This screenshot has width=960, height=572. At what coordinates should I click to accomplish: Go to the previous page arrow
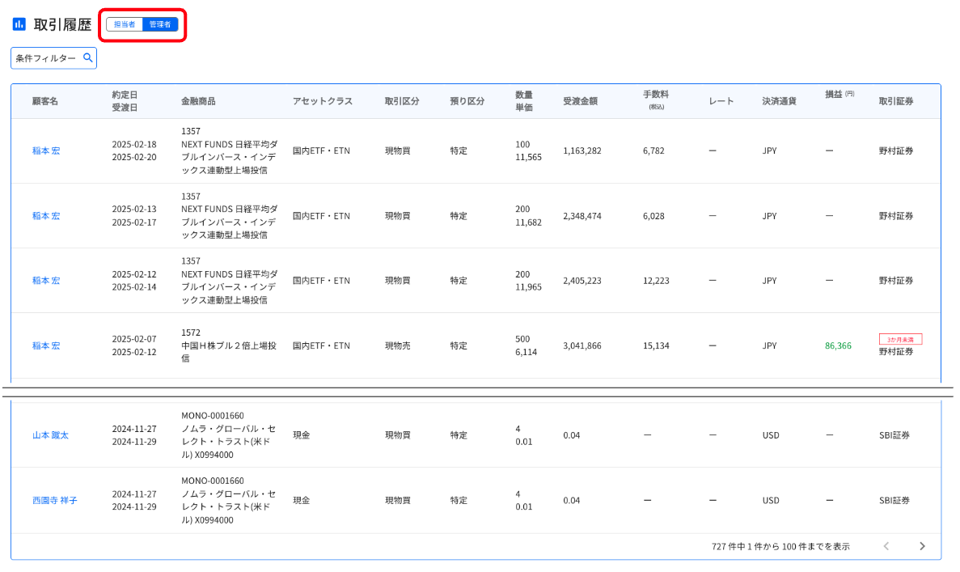pos(886,546)
